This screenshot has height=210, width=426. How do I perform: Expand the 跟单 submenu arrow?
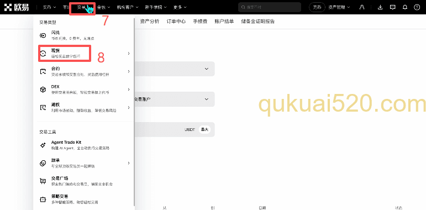click(x=129, y=163)
